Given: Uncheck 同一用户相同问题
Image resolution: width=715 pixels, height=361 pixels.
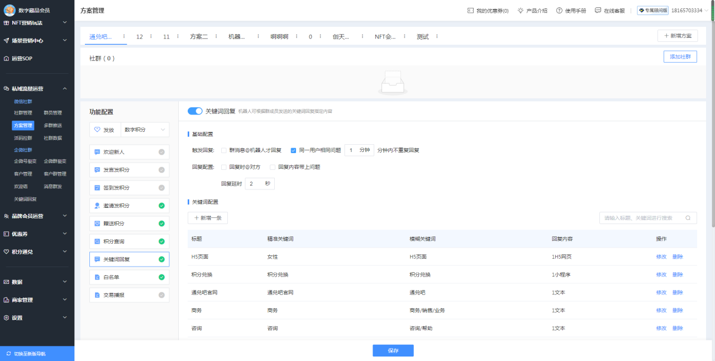Looking at the screenshot, I should coord(293,150).
